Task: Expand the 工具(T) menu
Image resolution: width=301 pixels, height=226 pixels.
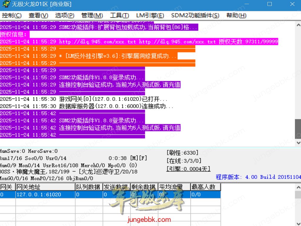Action: [x=119, y=16]
